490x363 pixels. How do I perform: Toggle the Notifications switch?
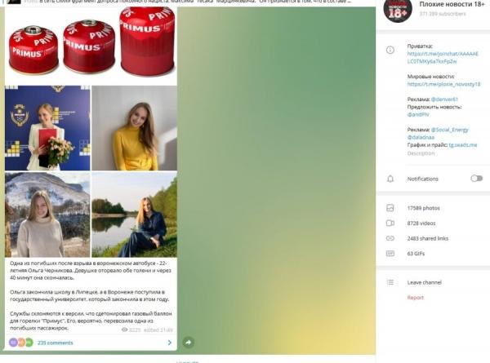(477, 178)
